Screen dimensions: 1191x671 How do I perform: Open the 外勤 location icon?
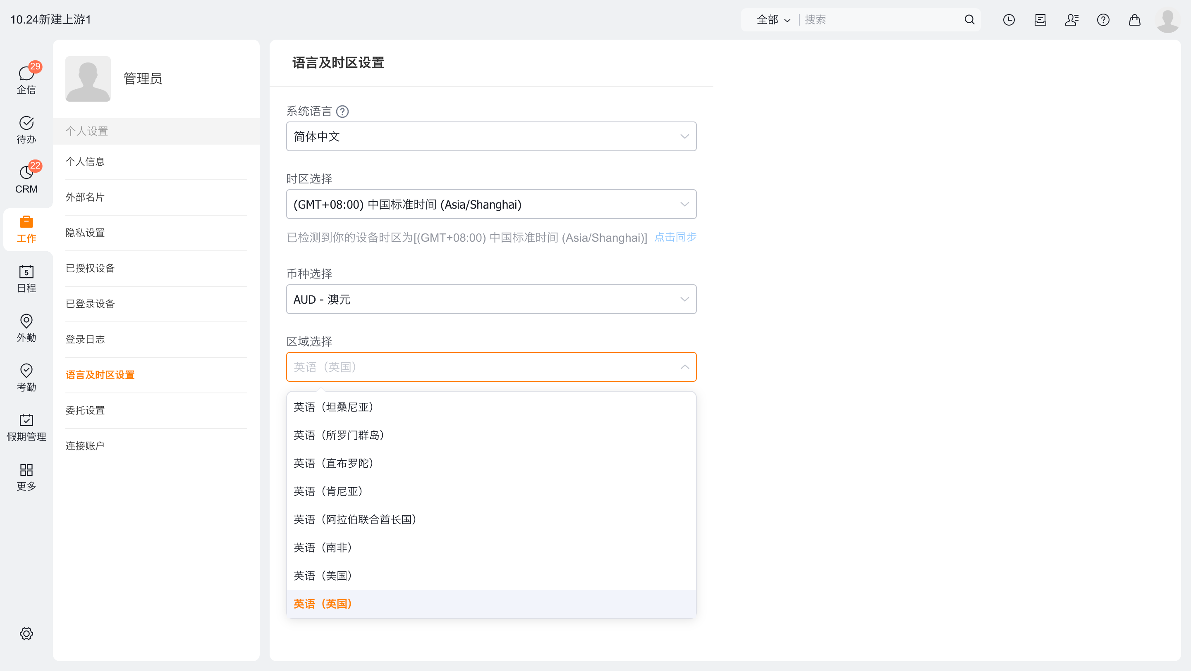coord(26,328)
